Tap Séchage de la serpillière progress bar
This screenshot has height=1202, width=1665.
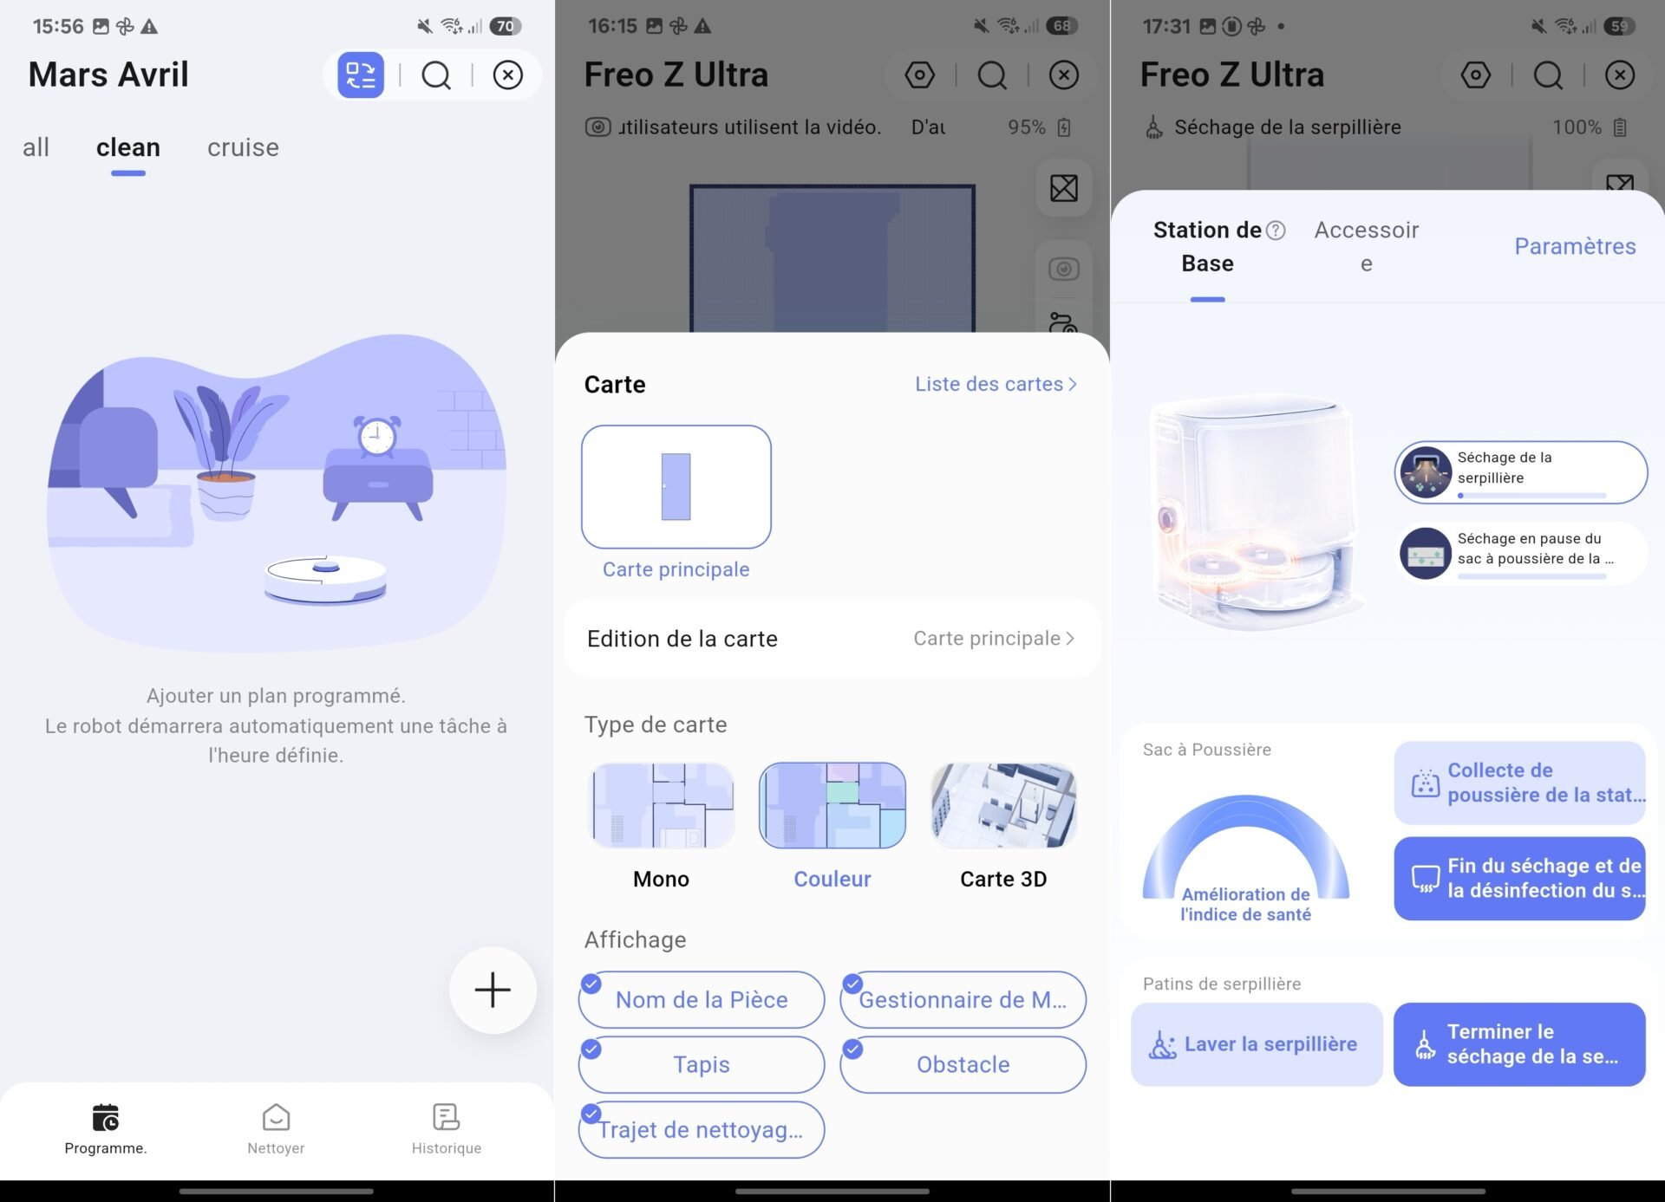click(1532, 496)
